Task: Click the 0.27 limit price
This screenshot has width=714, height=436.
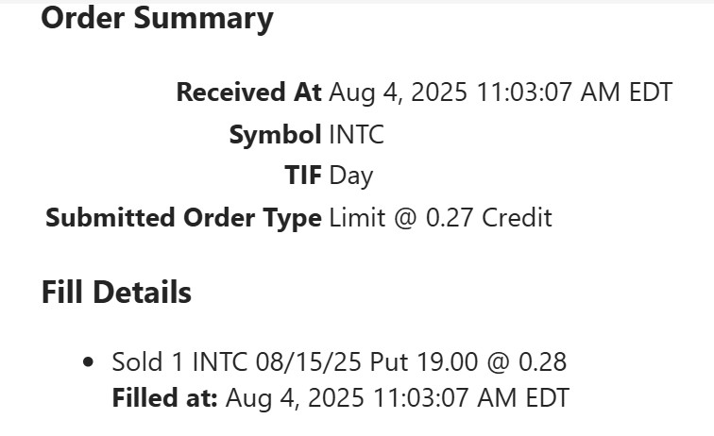Action: pyautogui.click(x=450, y=218)
